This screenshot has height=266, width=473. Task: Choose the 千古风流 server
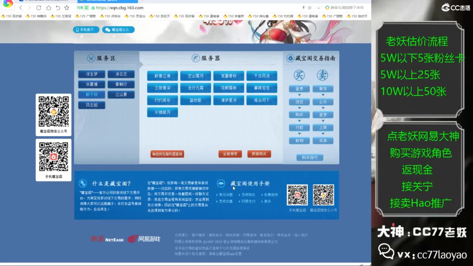coord(262,76)
